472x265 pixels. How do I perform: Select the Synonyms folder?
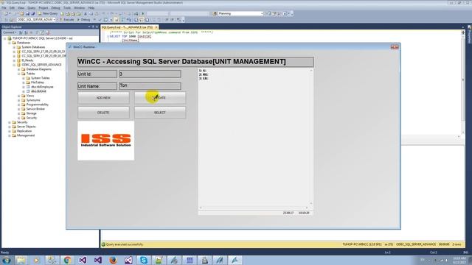(x=33, y=100)
